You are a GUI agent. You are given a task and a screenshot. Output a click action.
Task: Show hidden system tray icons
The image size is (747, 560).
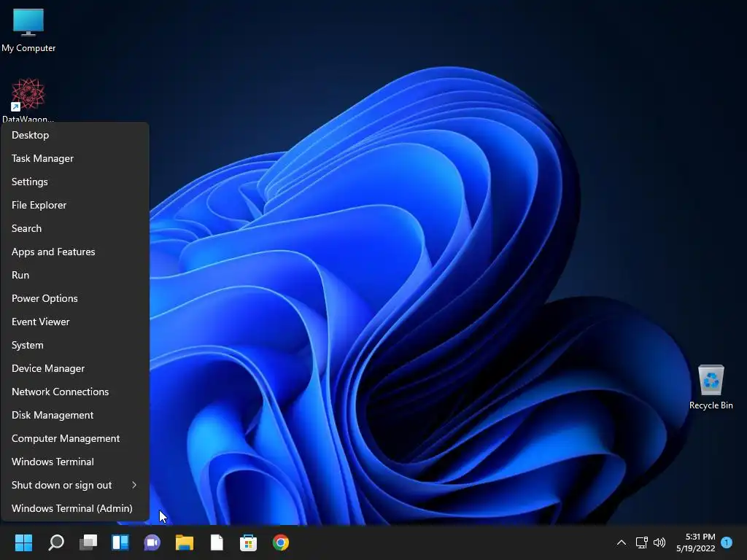click(622, 542)
